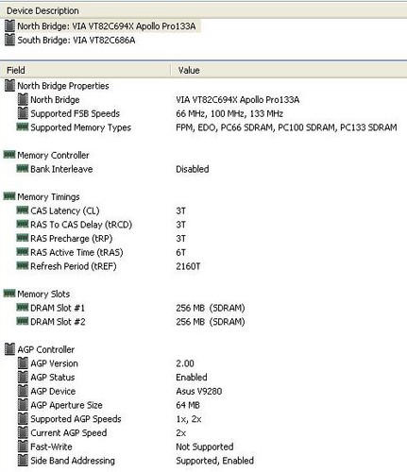The height and width of the screenshot is (472, 407).
Task: Click the Fast-Write chip icon
Action: tap(23, 447)
